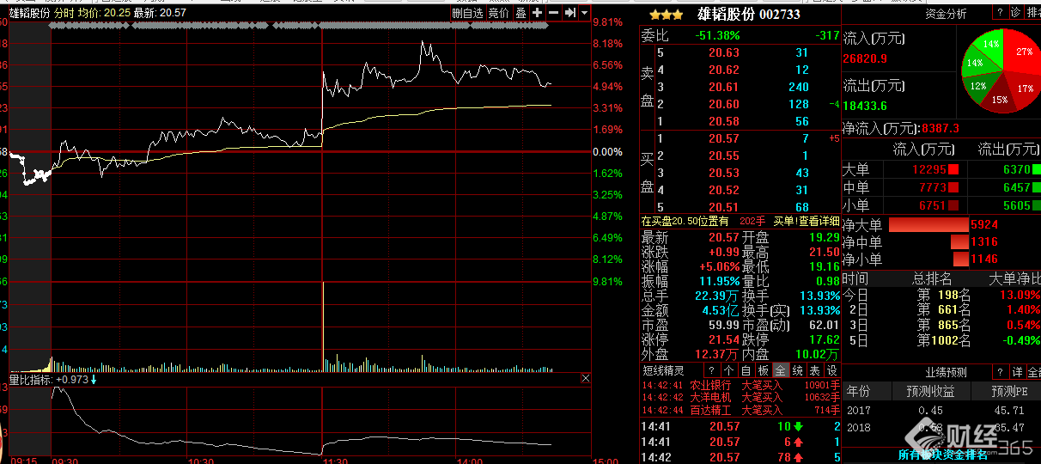
Task: Click sell-1 price 20.58
Action: pos(723,121)
